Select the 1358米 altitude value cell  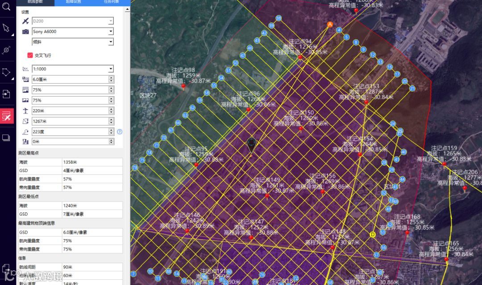coord(92,162)
